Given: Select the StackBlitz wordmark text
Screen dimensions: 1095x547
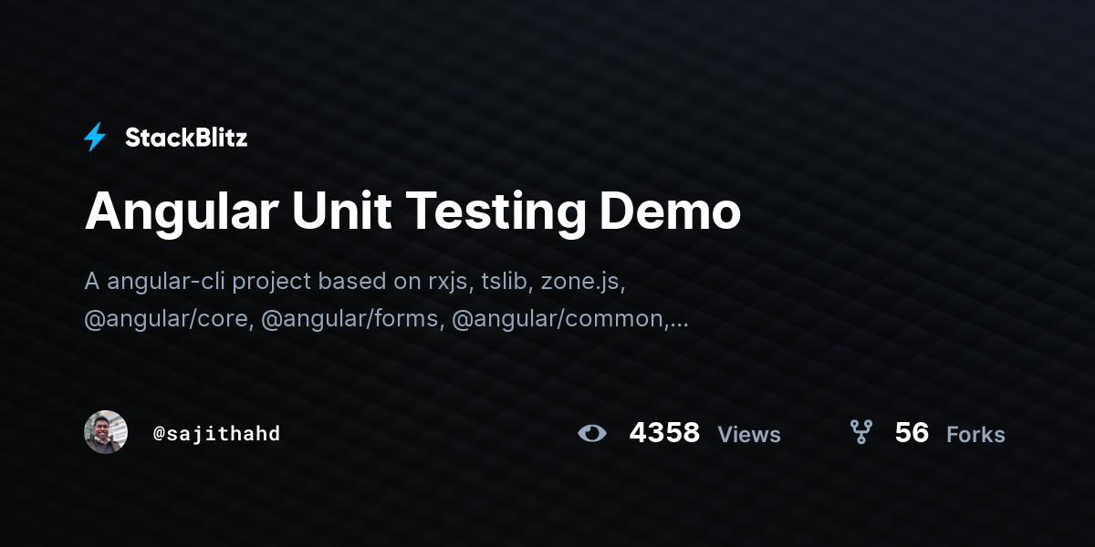Looking at the screenshot, I should click(x=186, y=138).
